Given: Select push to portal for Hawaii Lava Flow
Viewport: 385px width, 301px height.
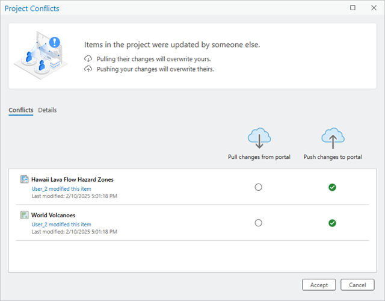Looking at the screenshot, I should click(332, 187).
